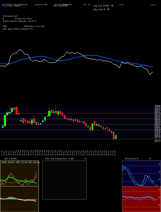This screenshot has width=161, height=212.
Task: Click the '24 Jul' date axis label
Action: click(3, 153)
